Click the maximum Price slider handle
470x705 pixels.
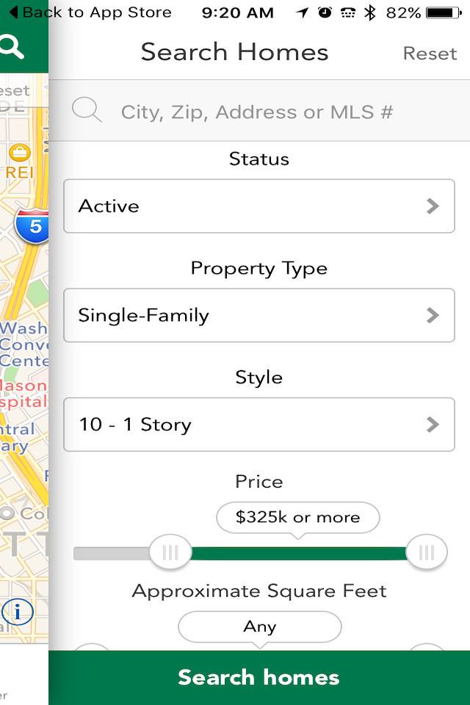[427, 552]
